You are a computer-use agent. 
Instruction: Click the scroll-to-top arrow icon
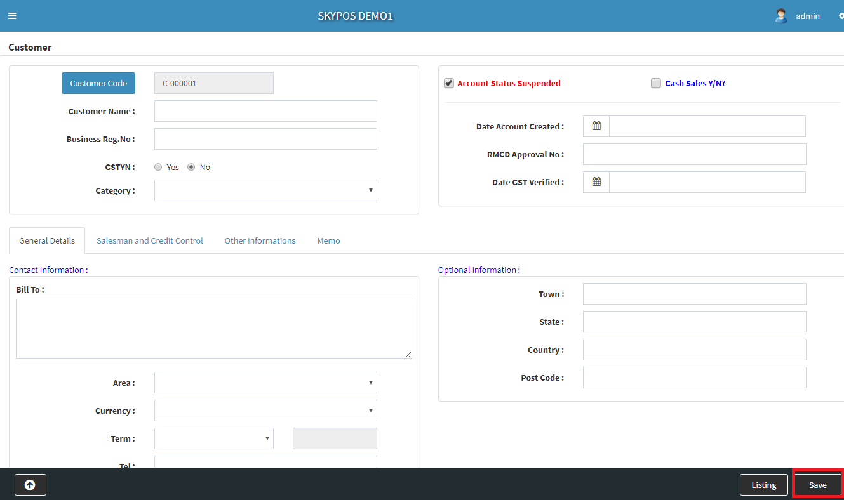click(30, 485)
